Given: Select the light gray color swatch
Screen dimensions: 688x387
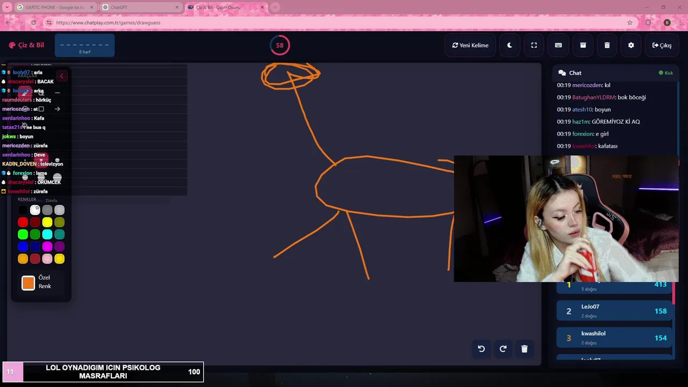Looking at the screenshot, I should [60, 210].
